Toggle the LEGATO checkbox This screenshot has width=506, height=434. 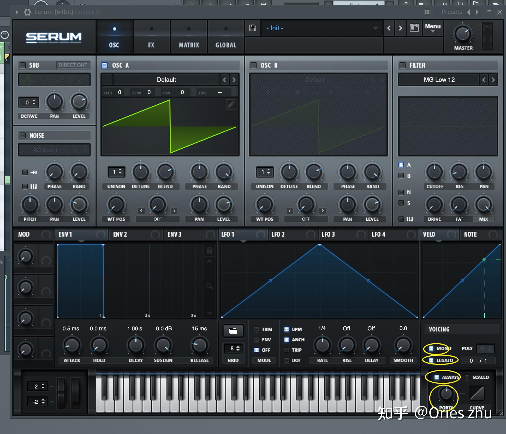[x=431, y=360]
